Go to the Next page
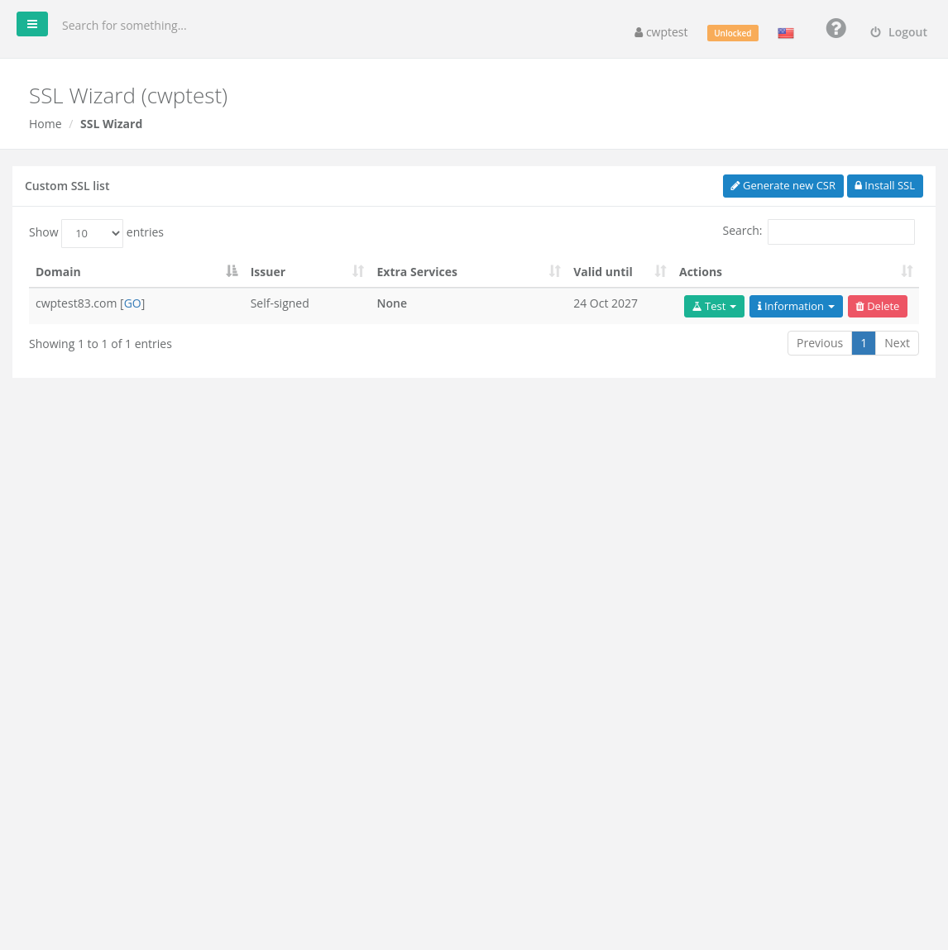 [897, 343]
